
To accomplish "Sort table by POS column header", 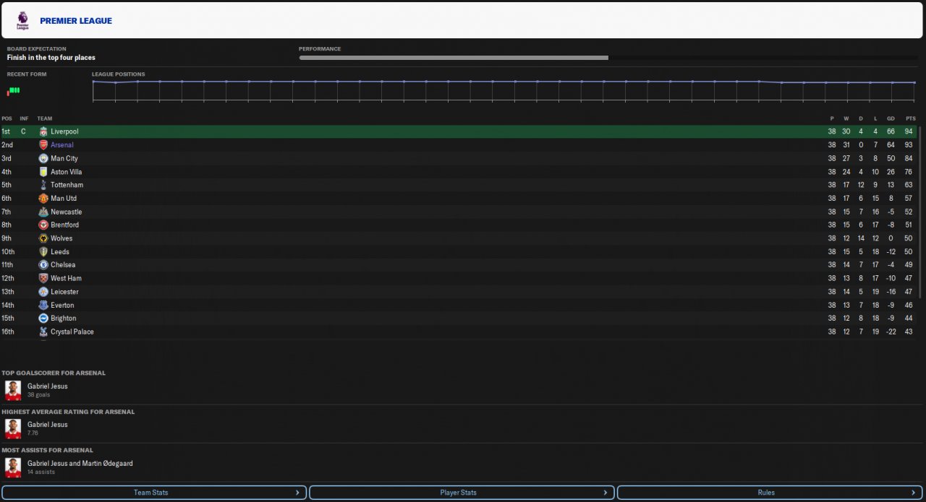I will tap(7, 118).
